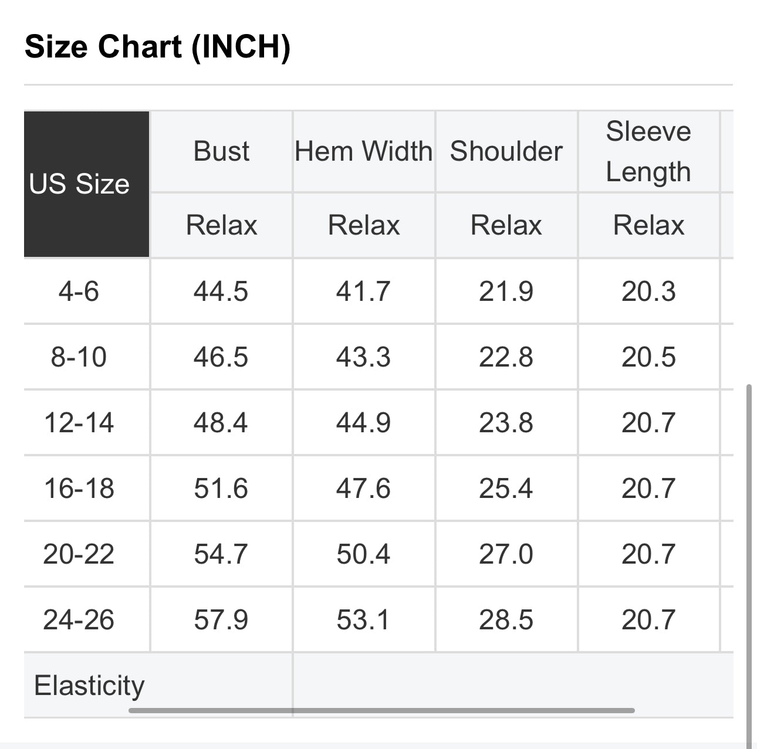Select the 24-26 size row label
The image size is (757, 749).
click(x=79, y=620)
